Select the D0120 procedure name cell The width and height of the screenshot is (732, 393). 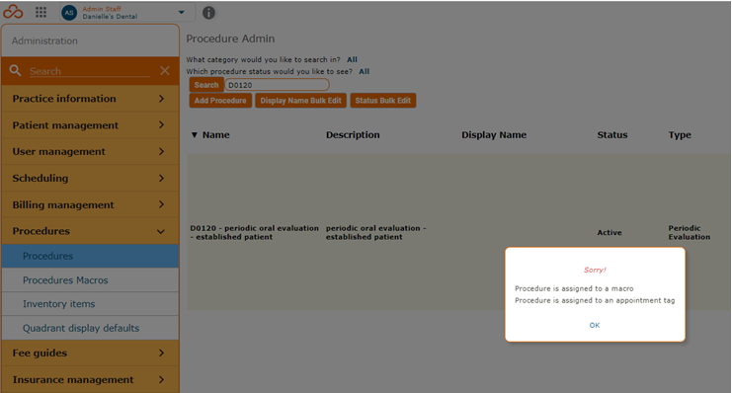(x=254, y=232)
